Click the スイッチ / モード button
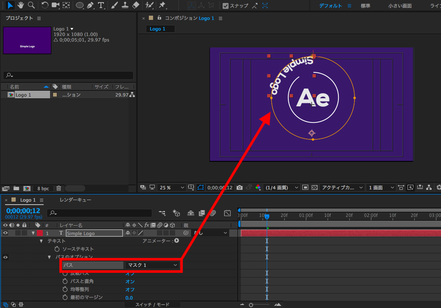Image resolution: width=441 pixels, height=308 pixels. (x=152, y=305)
